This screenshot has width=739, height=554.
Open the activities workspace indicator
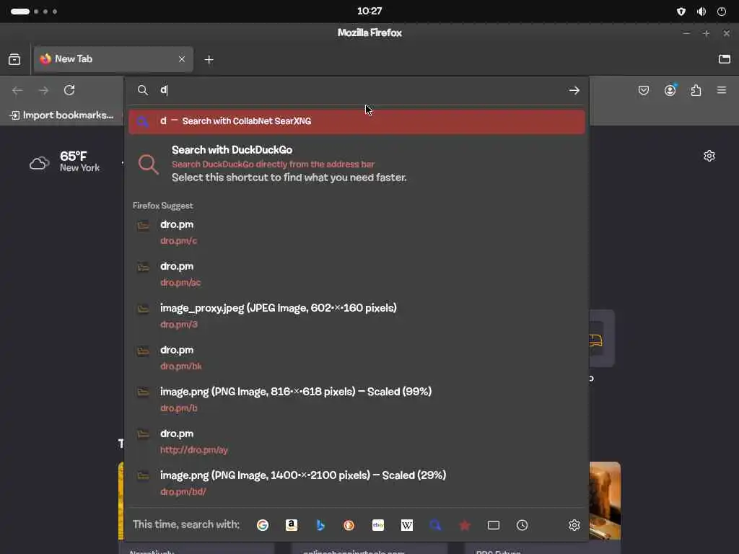(x=33, y=12)
